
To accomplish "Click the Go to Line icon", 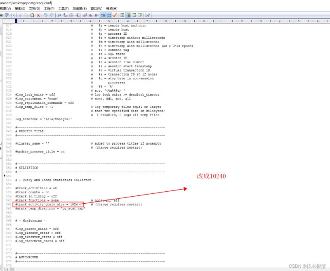I will (77, 15).
